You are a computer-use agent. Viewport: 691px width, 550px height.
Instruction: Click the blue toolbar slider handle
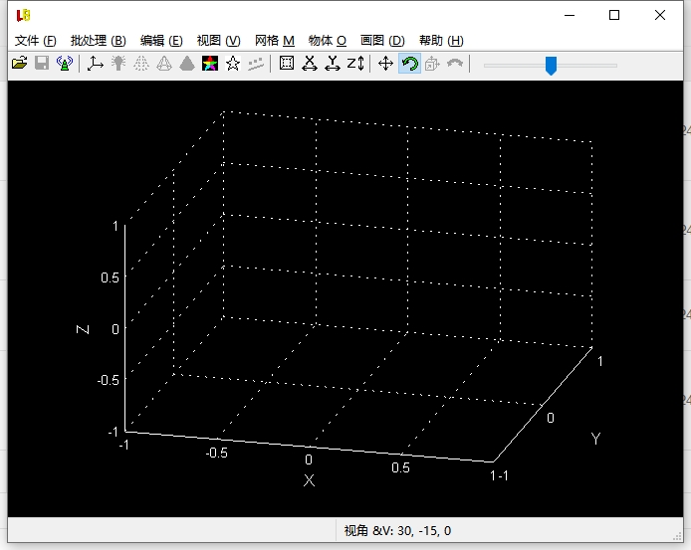[551, 66]
